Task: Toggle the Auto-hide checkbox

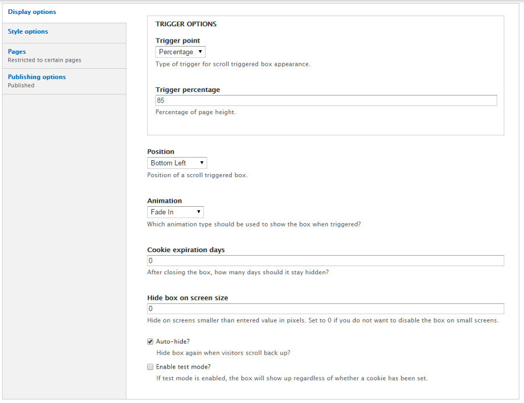Action: tap(150, 341)
